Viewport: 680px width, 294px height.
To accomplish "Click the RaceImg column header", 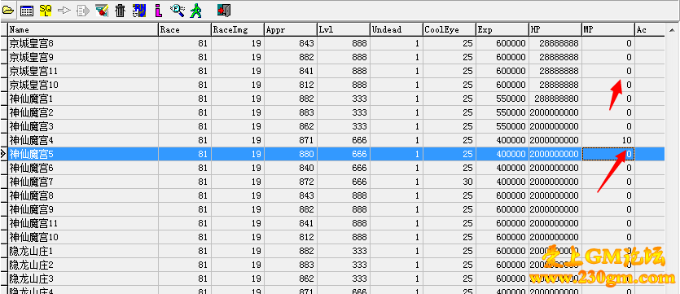I will pos(238,30).
